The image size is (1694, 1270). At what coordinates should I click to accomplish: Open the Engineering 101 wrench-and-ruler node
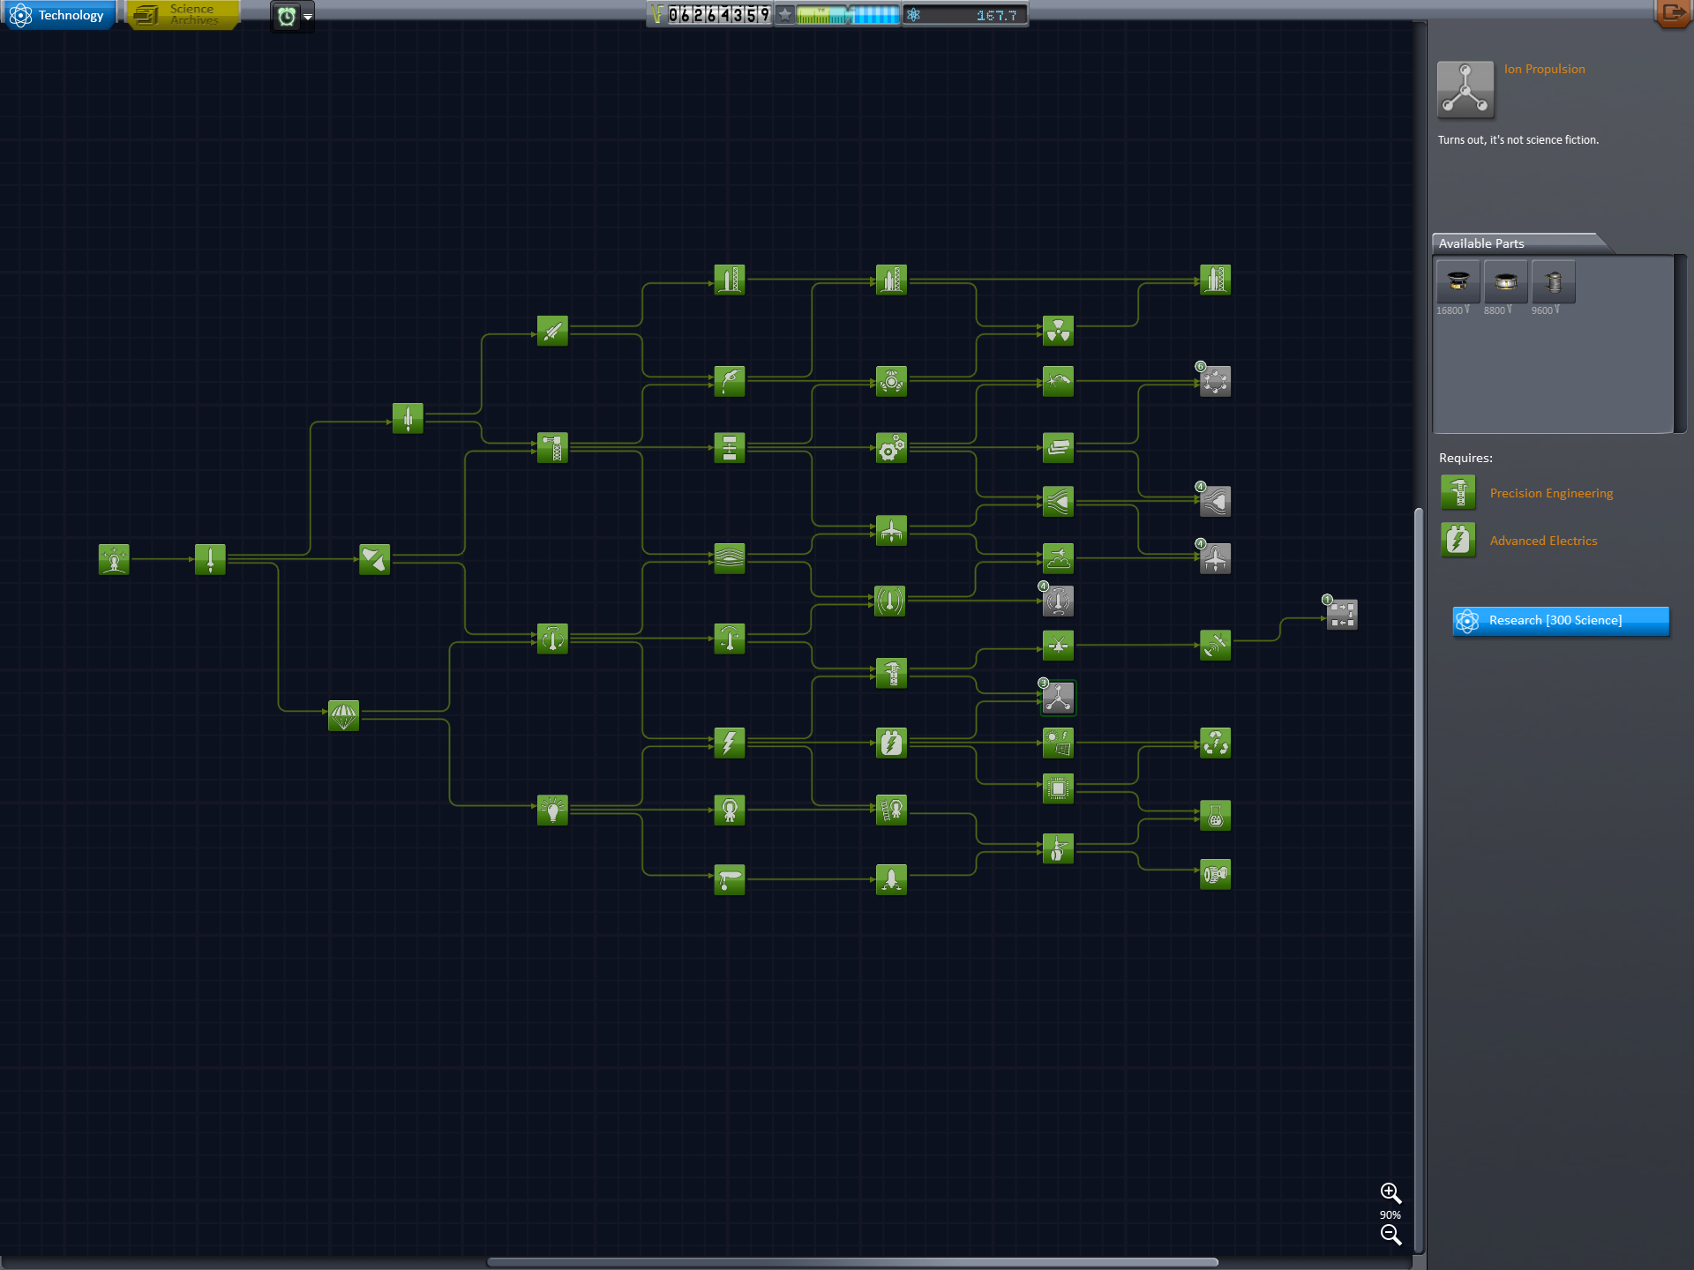coord(374,559)
